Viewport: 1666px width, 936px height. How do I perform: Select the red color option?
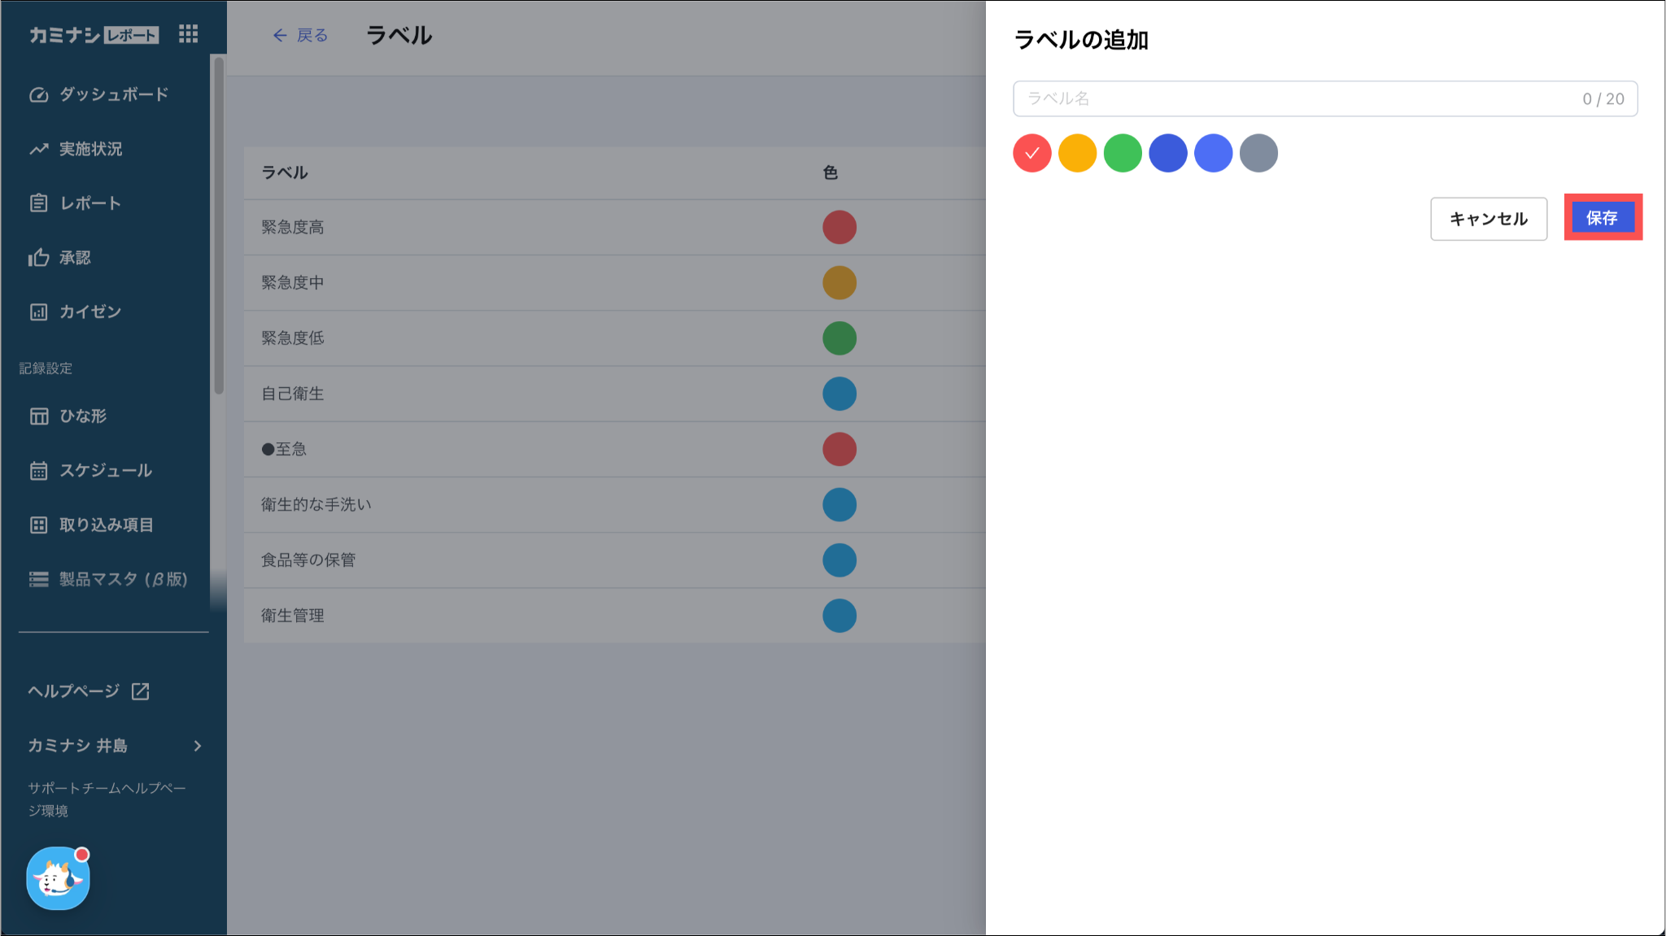[1031, 153]
